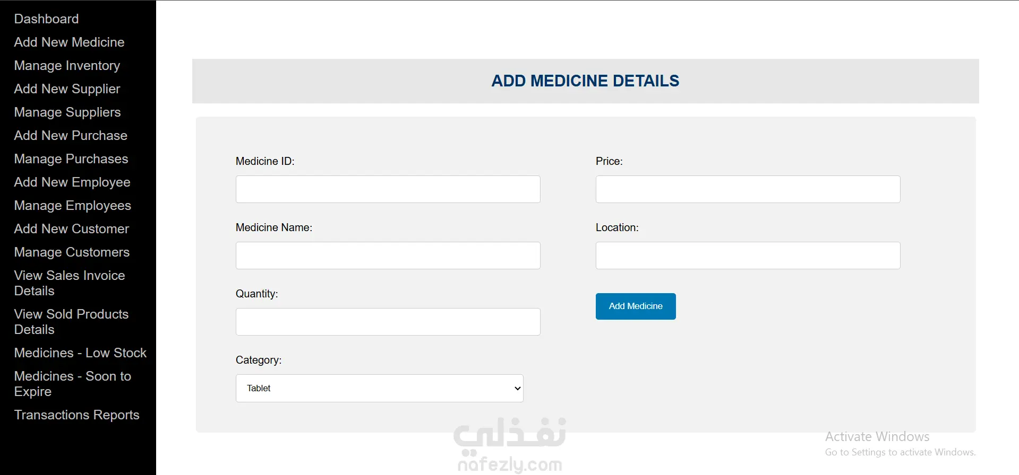
Task: Navigate to Add New Purchase
Action: [x=71, y=136]
